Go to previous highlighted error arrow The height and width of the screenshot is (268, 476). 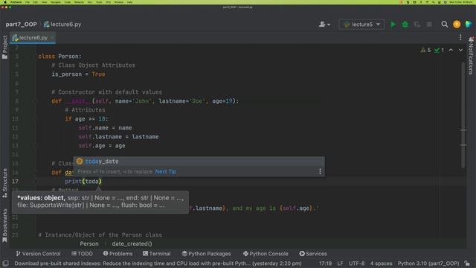tap(451, 50)
